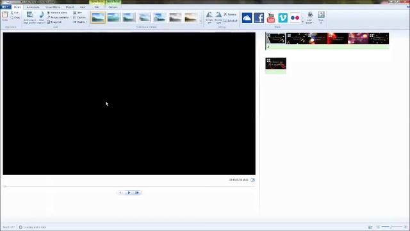Open the Movie Maker file menu button
The height and width of the screenshot is (231, 410).
point(6,7)
